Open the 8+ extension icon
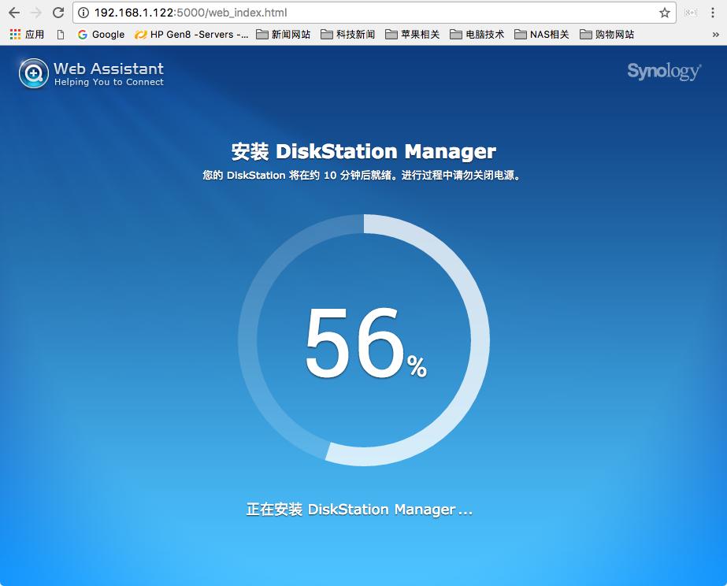Viewport: 727px width, 586px height. coord(692,13)
